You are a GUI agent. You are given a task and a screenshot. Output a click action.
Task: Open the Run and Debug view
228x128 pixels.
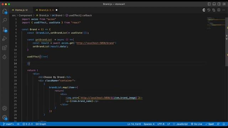point(5,39)
